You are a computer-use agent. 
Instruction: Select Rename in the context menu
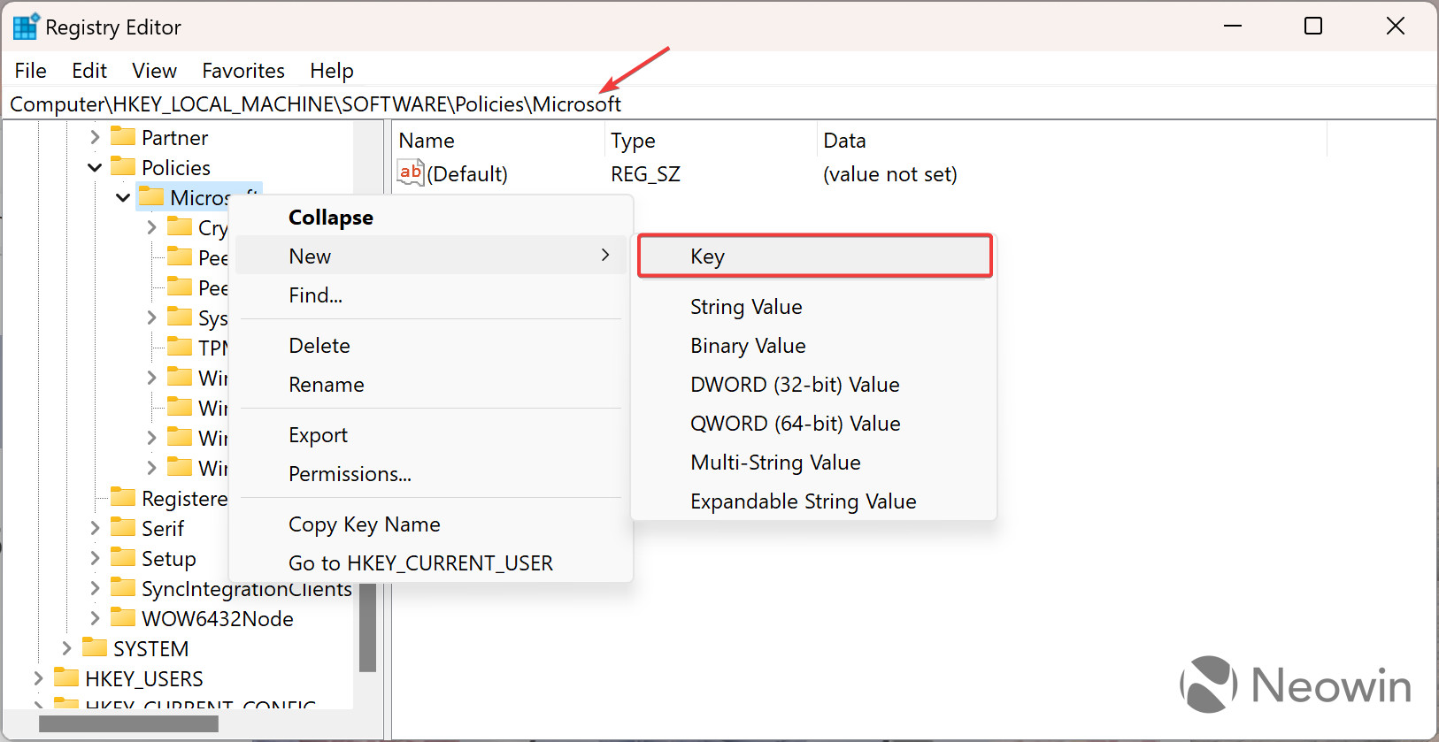point(431,385)
